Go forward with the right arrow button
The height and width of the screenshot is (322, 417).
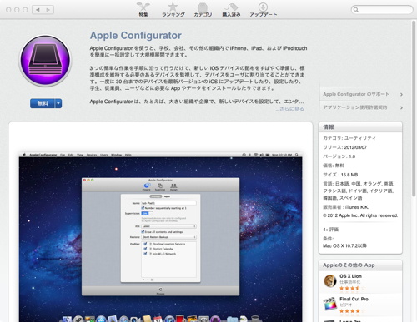(48, 10)
